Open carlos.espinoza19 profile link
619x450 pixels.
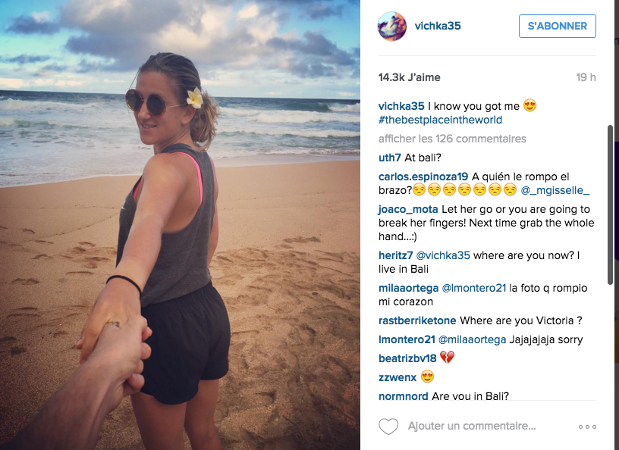pyautogui.click(x=423, y=177)
